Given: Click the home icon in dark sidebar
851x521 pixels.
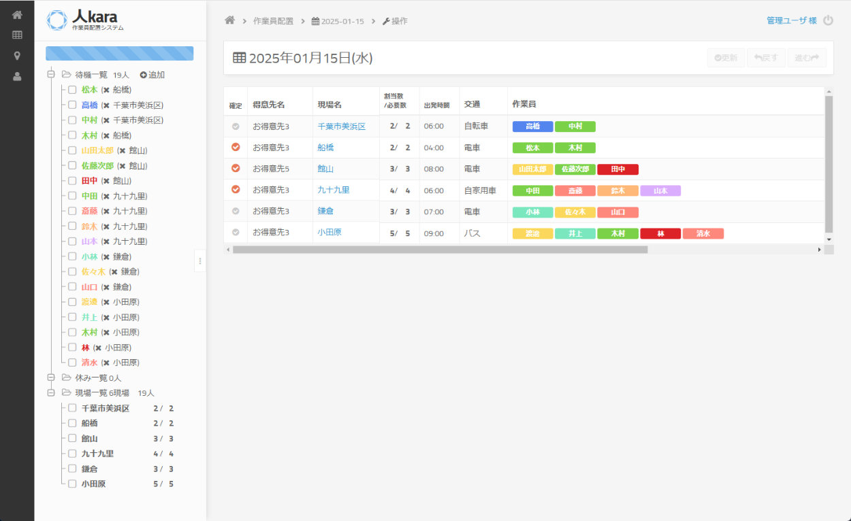Looking at the screenshot, I should tap(17, 15).
